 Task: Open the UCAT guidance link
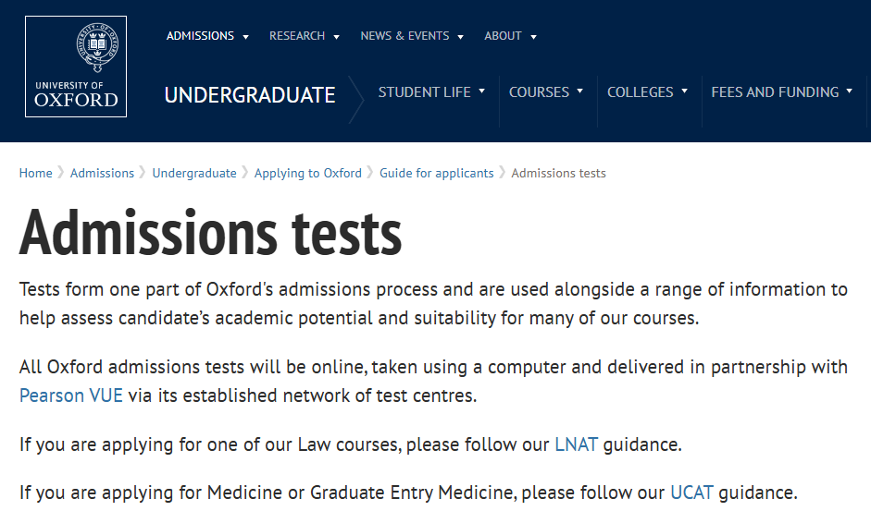click(691, 493)
